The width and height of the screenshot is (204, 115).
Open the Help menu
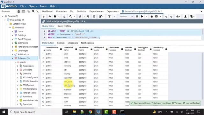pyautogui.click(x=53, y=6)
